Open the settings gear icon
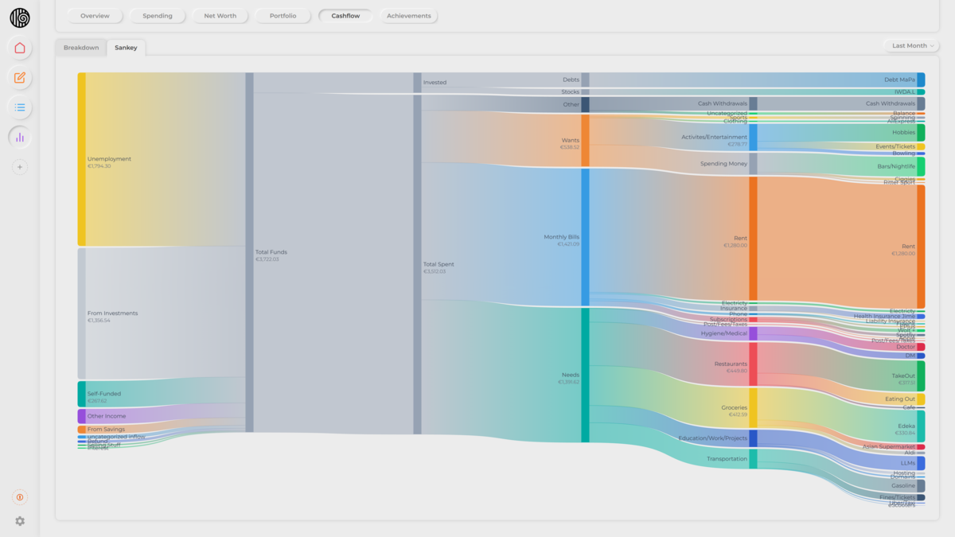 (x=20, y=521)
